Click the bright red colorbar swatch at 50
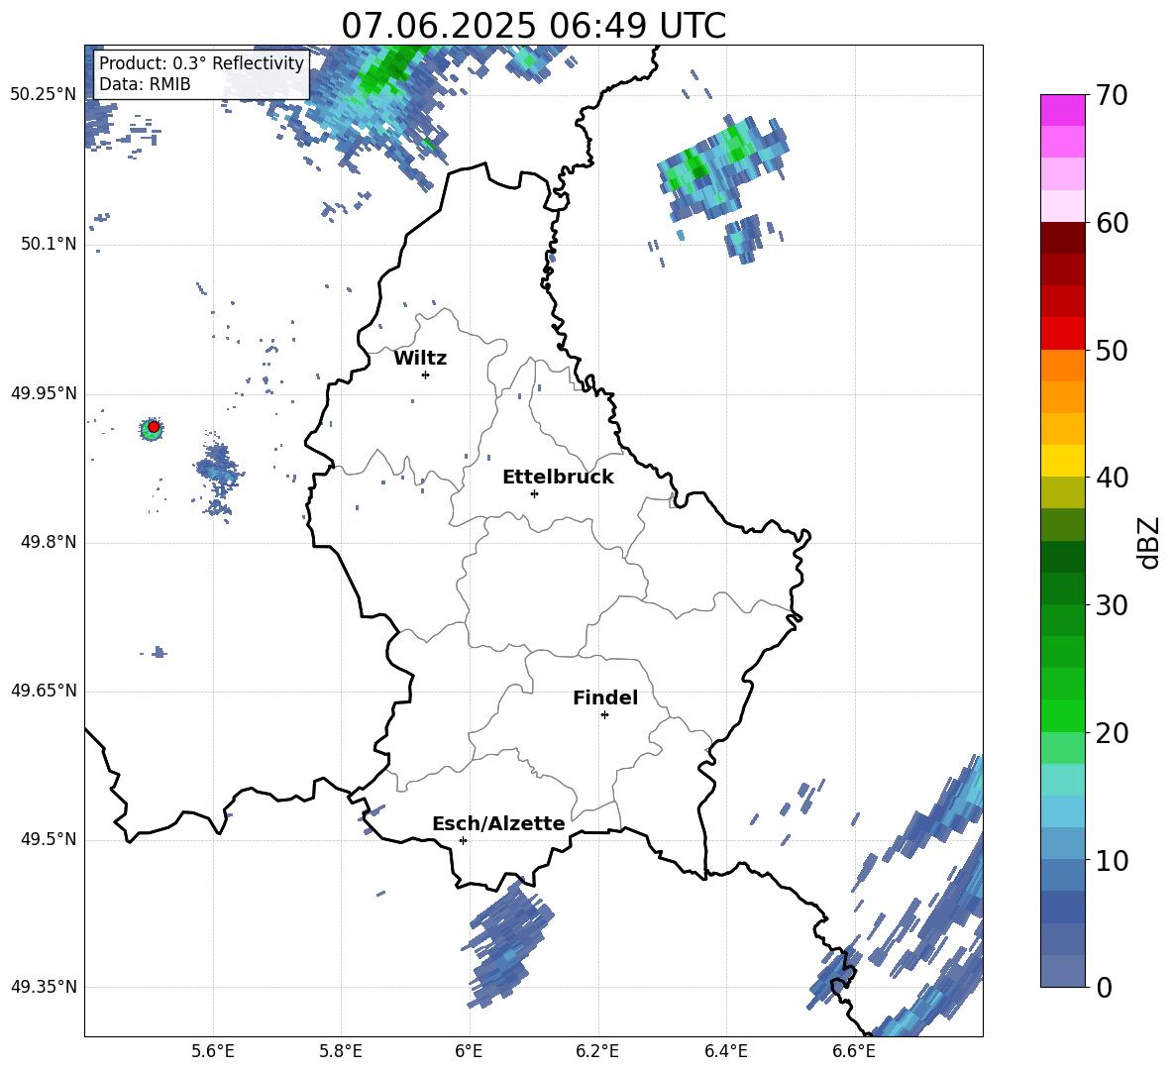Image resolution: width=1173 pixels, height=1071 pixels. (1062, 334)
